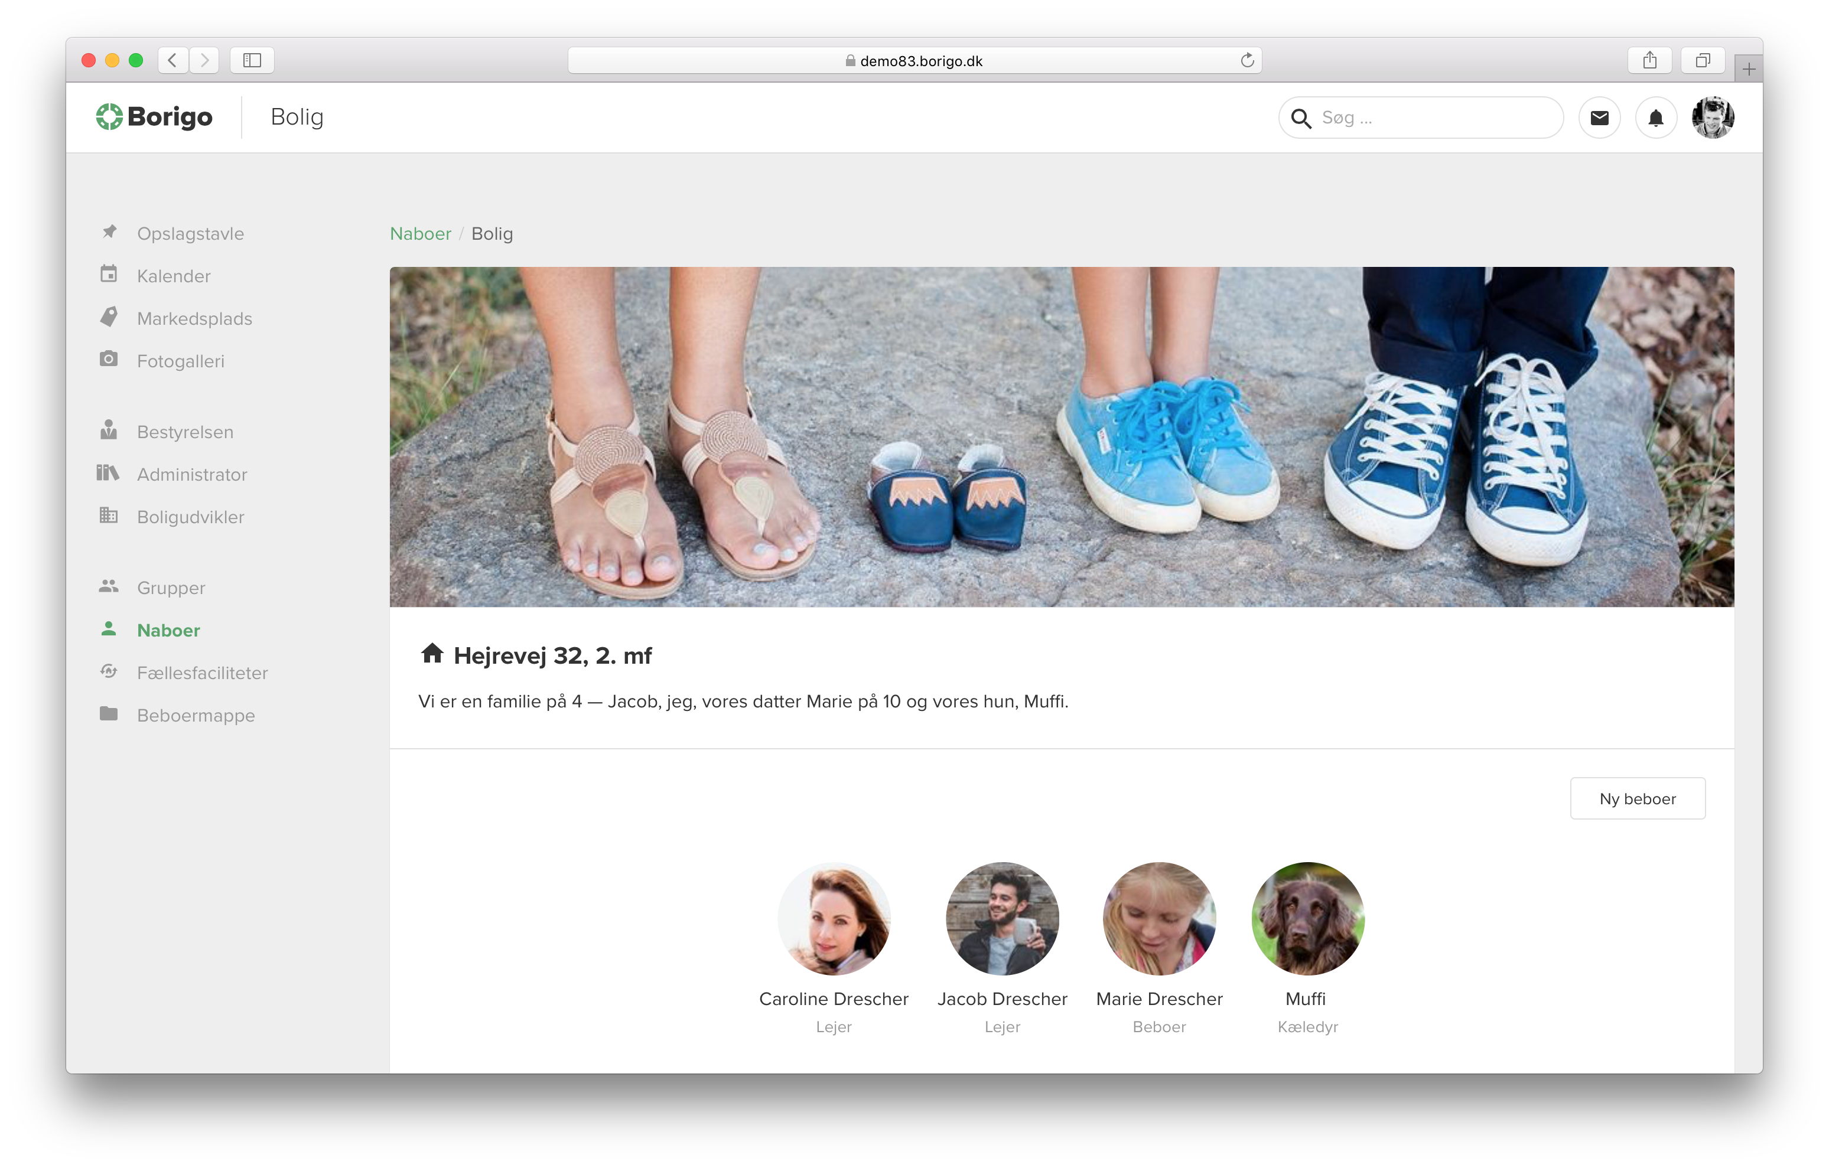
Task: Click the Bestyrelsen person icon
Action: [x=109, y=430]
